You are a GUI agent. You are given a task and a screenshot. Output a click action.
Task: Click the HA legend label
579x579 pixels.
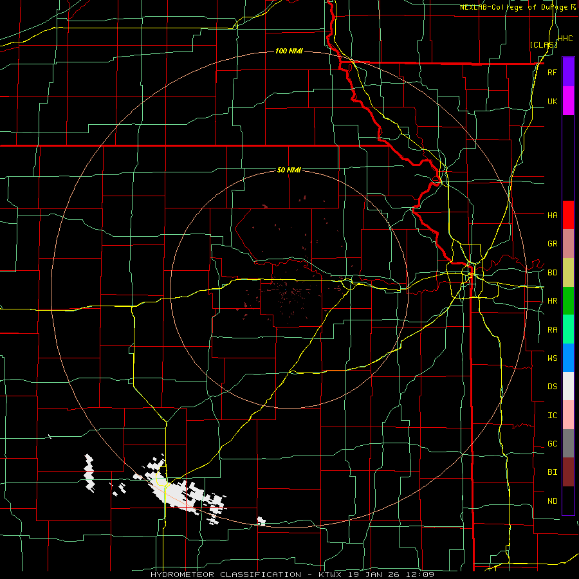pyautogui.click(x=552, y=215)
